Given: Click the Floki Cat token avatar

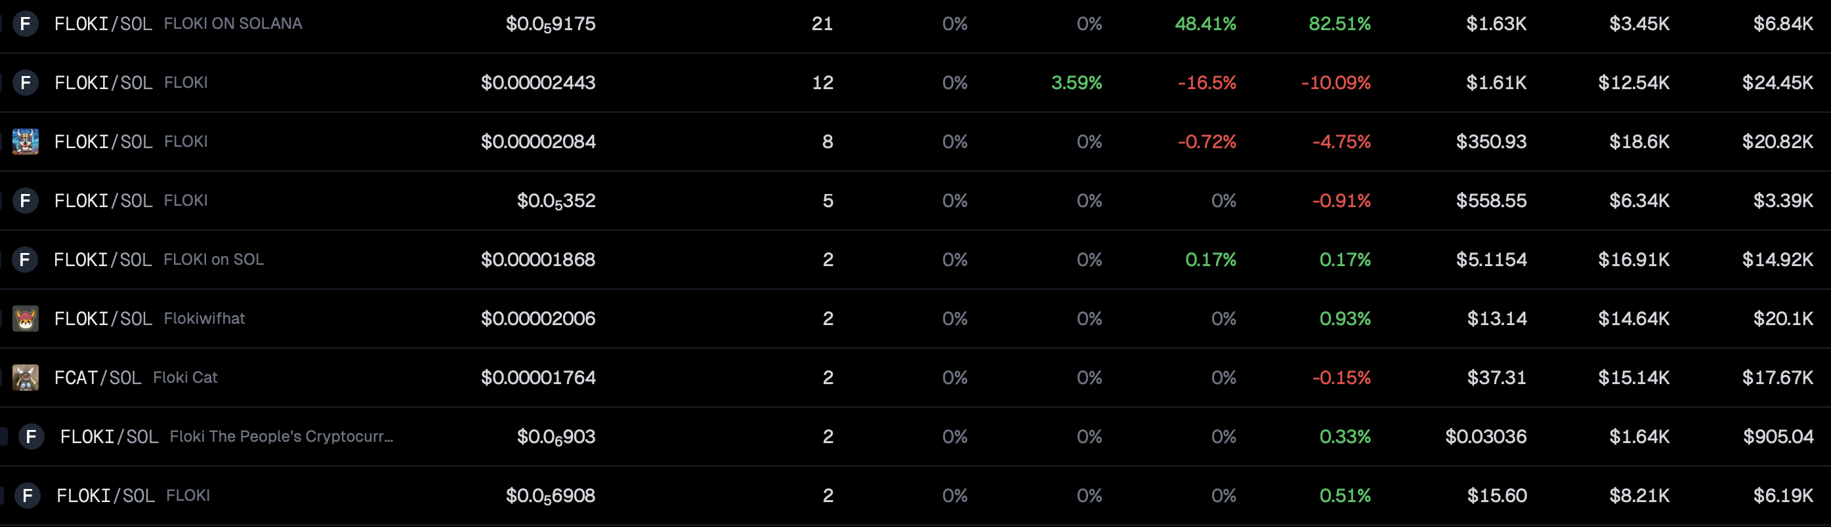Looking at the screenshot, I should [x=26, y=378].
